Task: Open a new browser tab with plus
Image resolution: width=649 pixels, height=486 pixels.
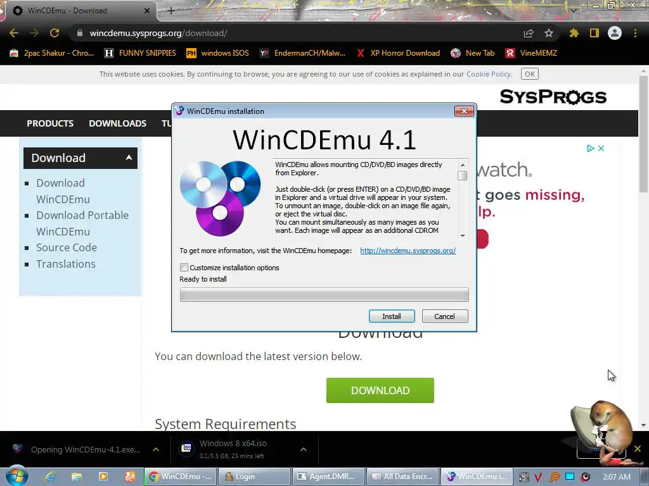Action: click(171, 11)
